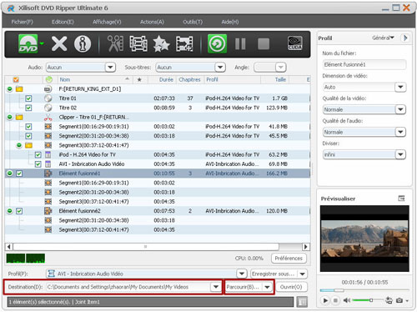Open the Qualité de la vidéo dropdown
The image size is (417, 312).
[400, 109]
